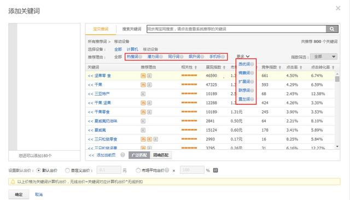Click orange 优 badge in 三只松鼠零食 row
This screenshot has width=350, height=200.
149,139
